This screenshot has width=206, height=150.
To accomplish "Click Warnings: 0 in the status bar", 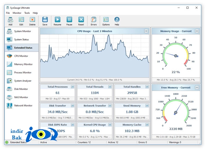I will [175, 142].
